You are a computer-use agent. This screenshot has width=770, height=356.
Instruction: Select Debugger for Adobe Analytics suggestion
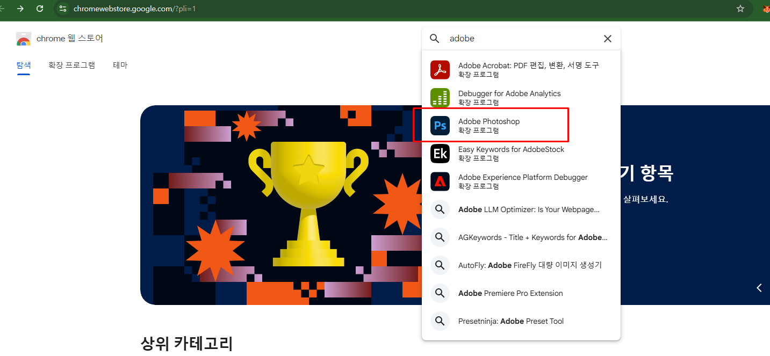[x=521, y=98]
